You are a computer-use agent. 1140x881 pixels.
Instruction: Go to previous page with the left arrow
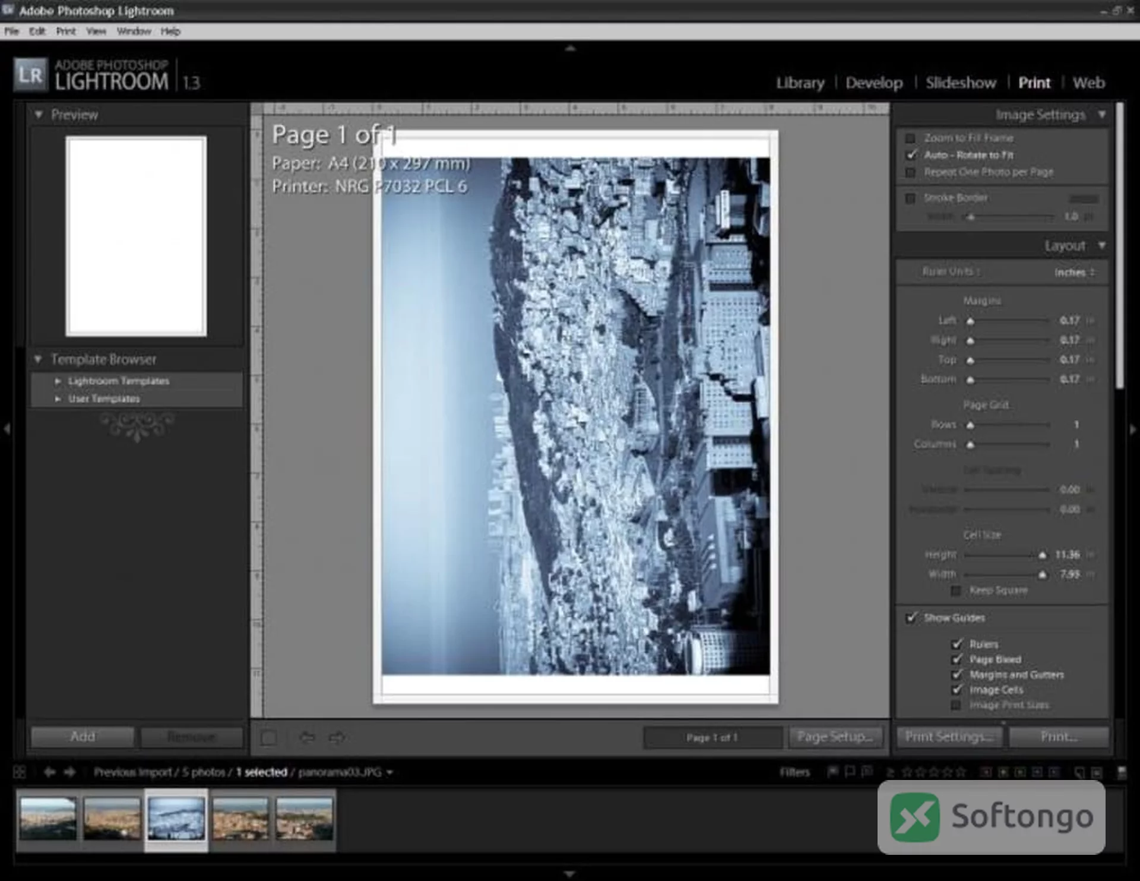click(x=307, y=738)
